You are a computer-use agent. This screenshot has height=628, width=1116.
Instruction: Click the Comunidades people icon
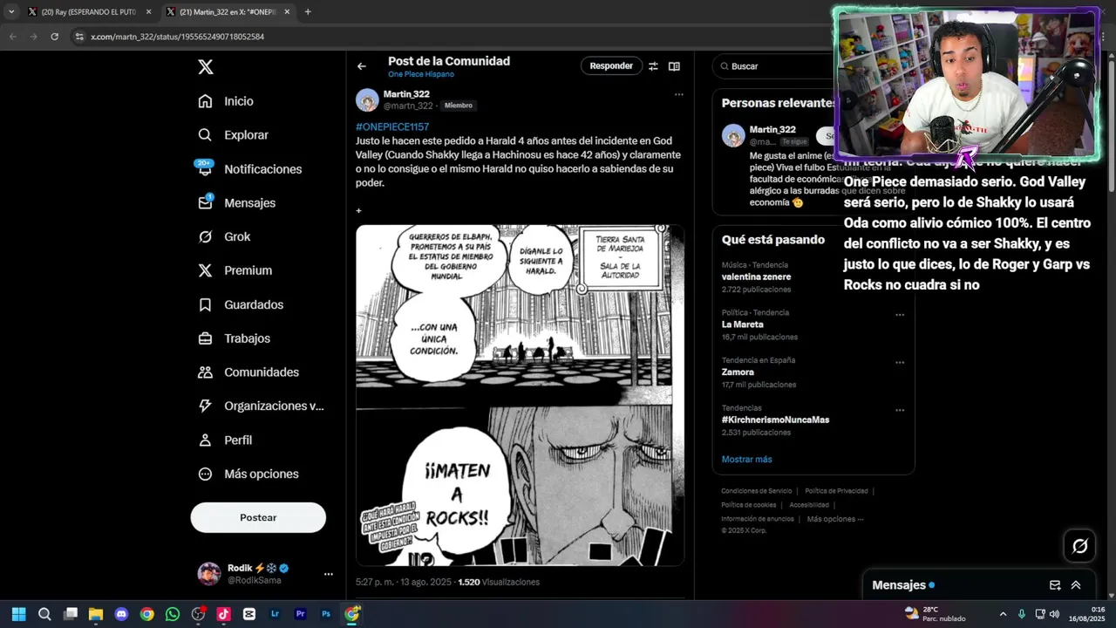click(x=205, y=372)
